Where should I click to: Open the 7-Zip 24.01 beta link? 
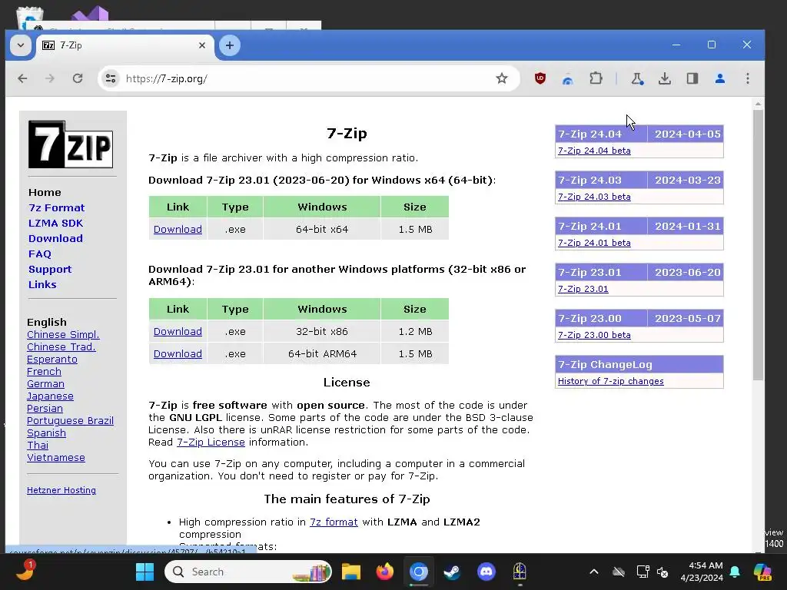pyautogui.click(x=594, y=243)
